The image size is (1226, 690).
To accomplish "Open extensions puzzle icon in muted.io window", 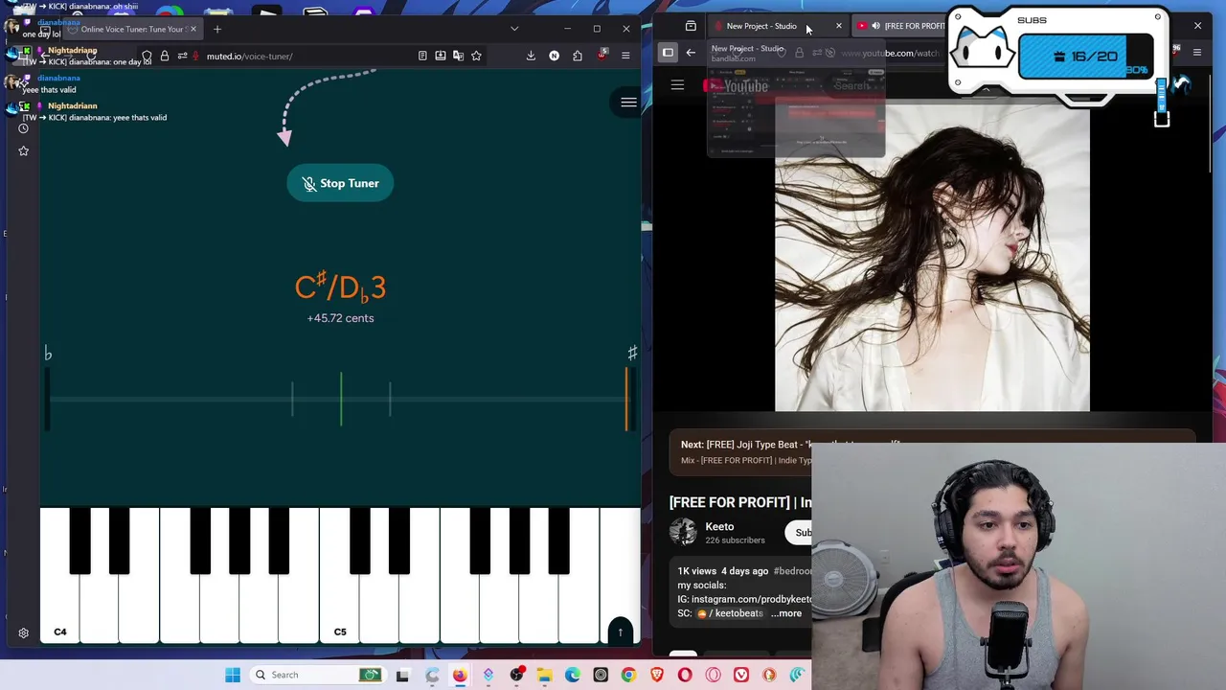I will coord(578,56).
